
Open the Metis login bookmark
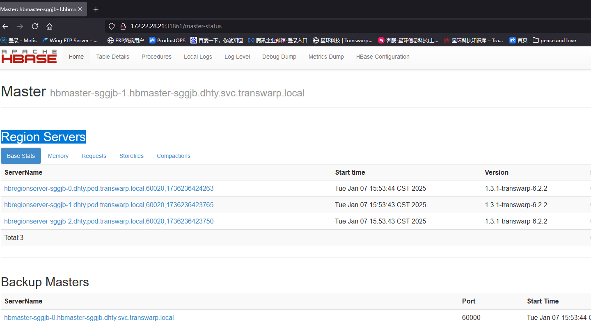[19, 40]
